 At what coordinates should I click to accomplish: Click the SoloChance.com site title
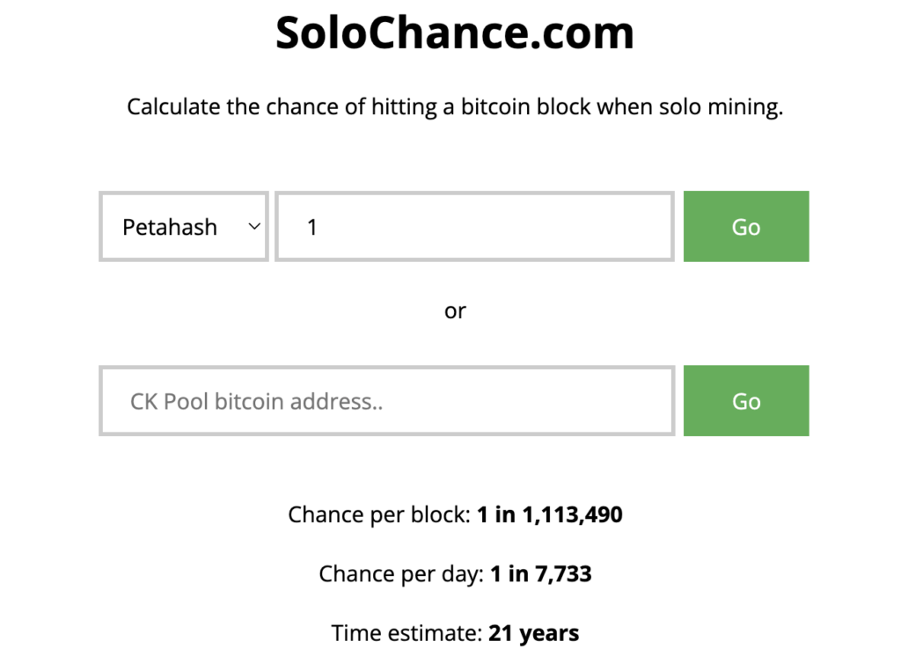tap(454, 33)
